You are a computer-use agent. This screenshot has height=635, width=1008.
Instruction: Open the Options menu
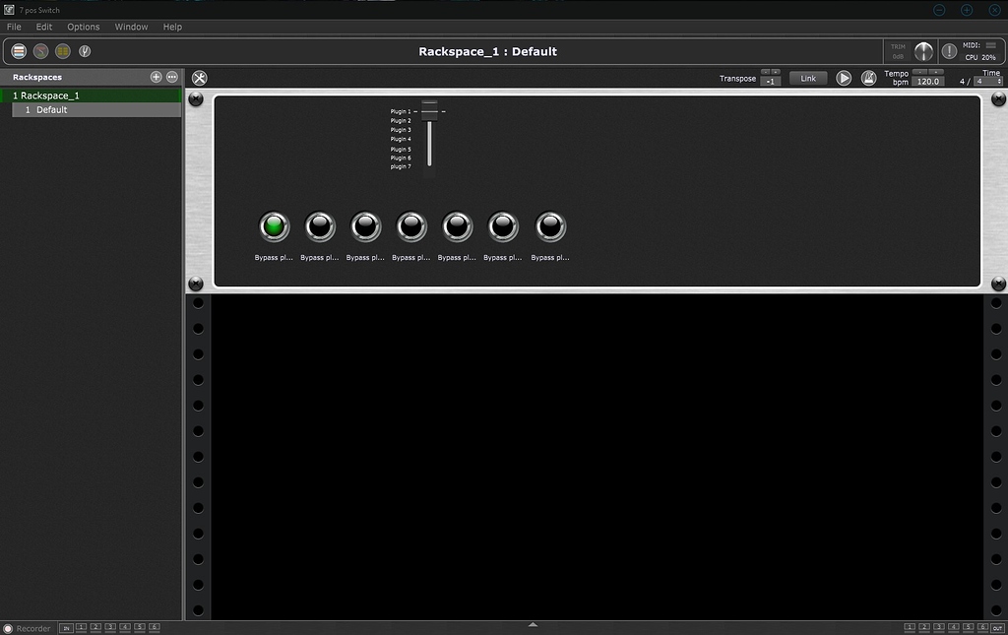click(x=83, y=27)
